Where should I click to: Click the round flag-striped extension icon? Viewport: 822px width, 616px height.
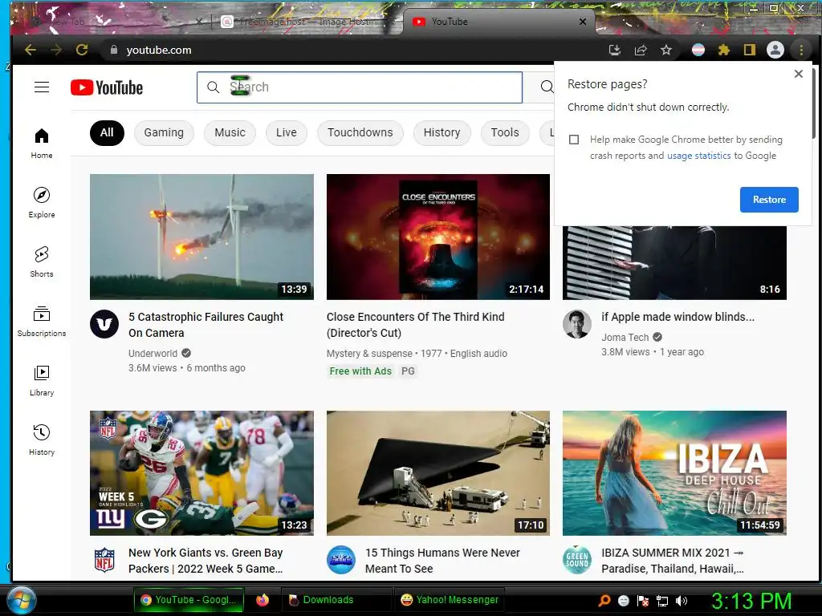pyautogui.click(x=698, y=50)
